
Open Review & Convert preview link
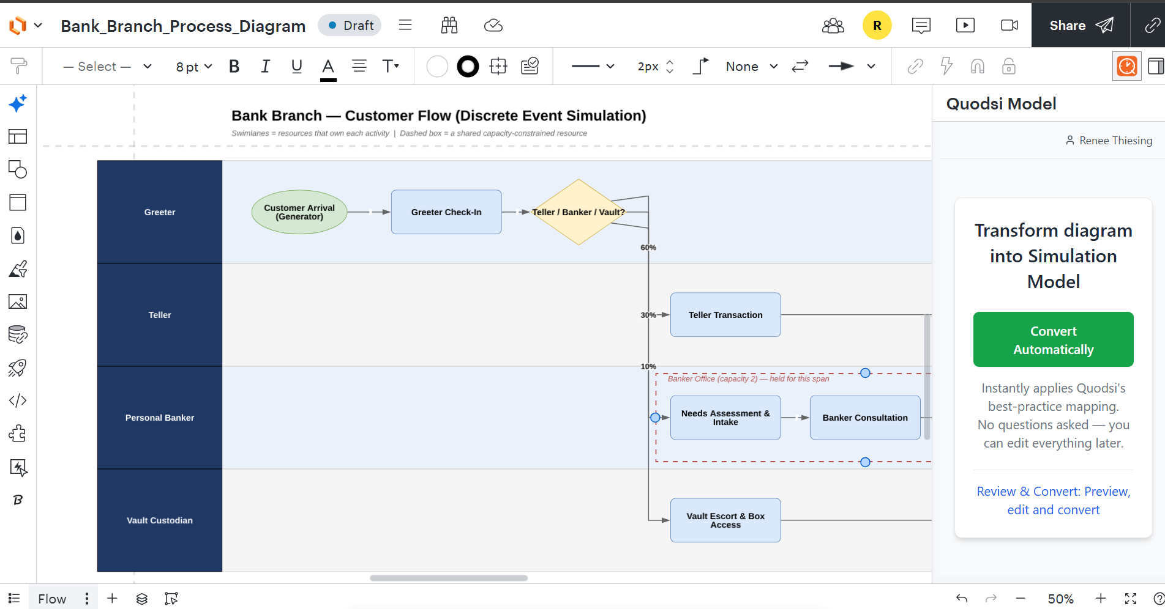point(1053,500)
